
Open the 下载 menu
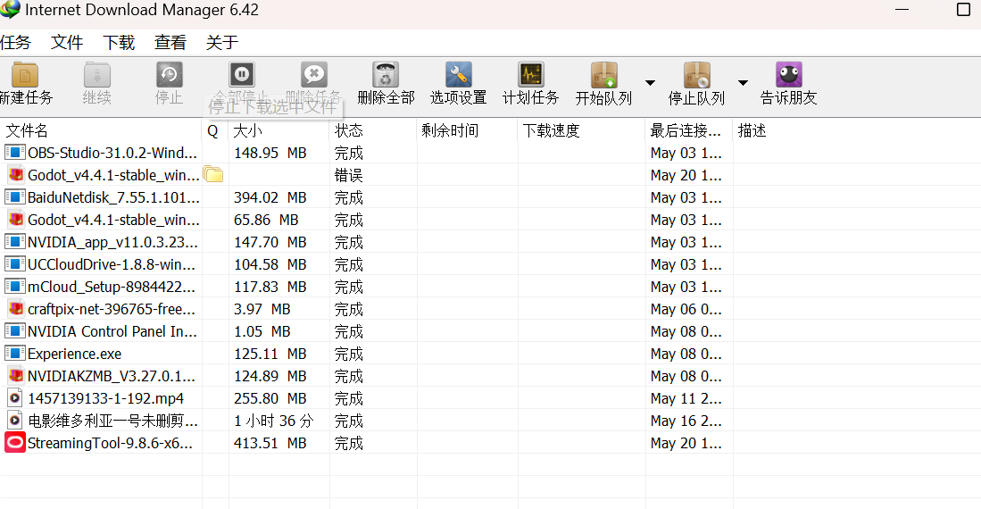click(x=119, y=43)
